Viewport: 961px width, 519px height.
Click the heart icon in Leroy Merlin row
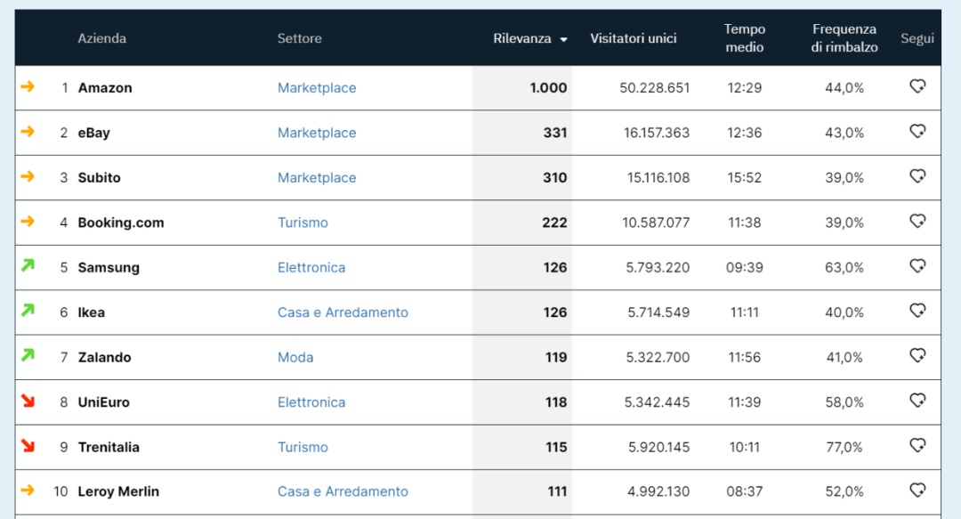(x=917, y=490)
